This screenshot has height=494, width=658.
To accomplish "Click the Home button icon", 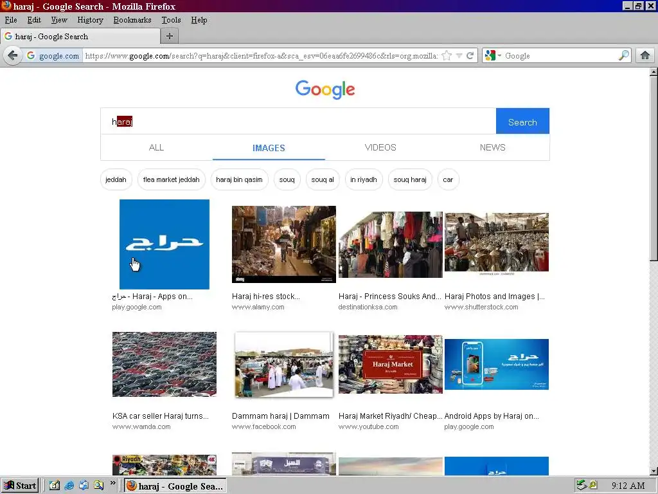I will (645, 55).
